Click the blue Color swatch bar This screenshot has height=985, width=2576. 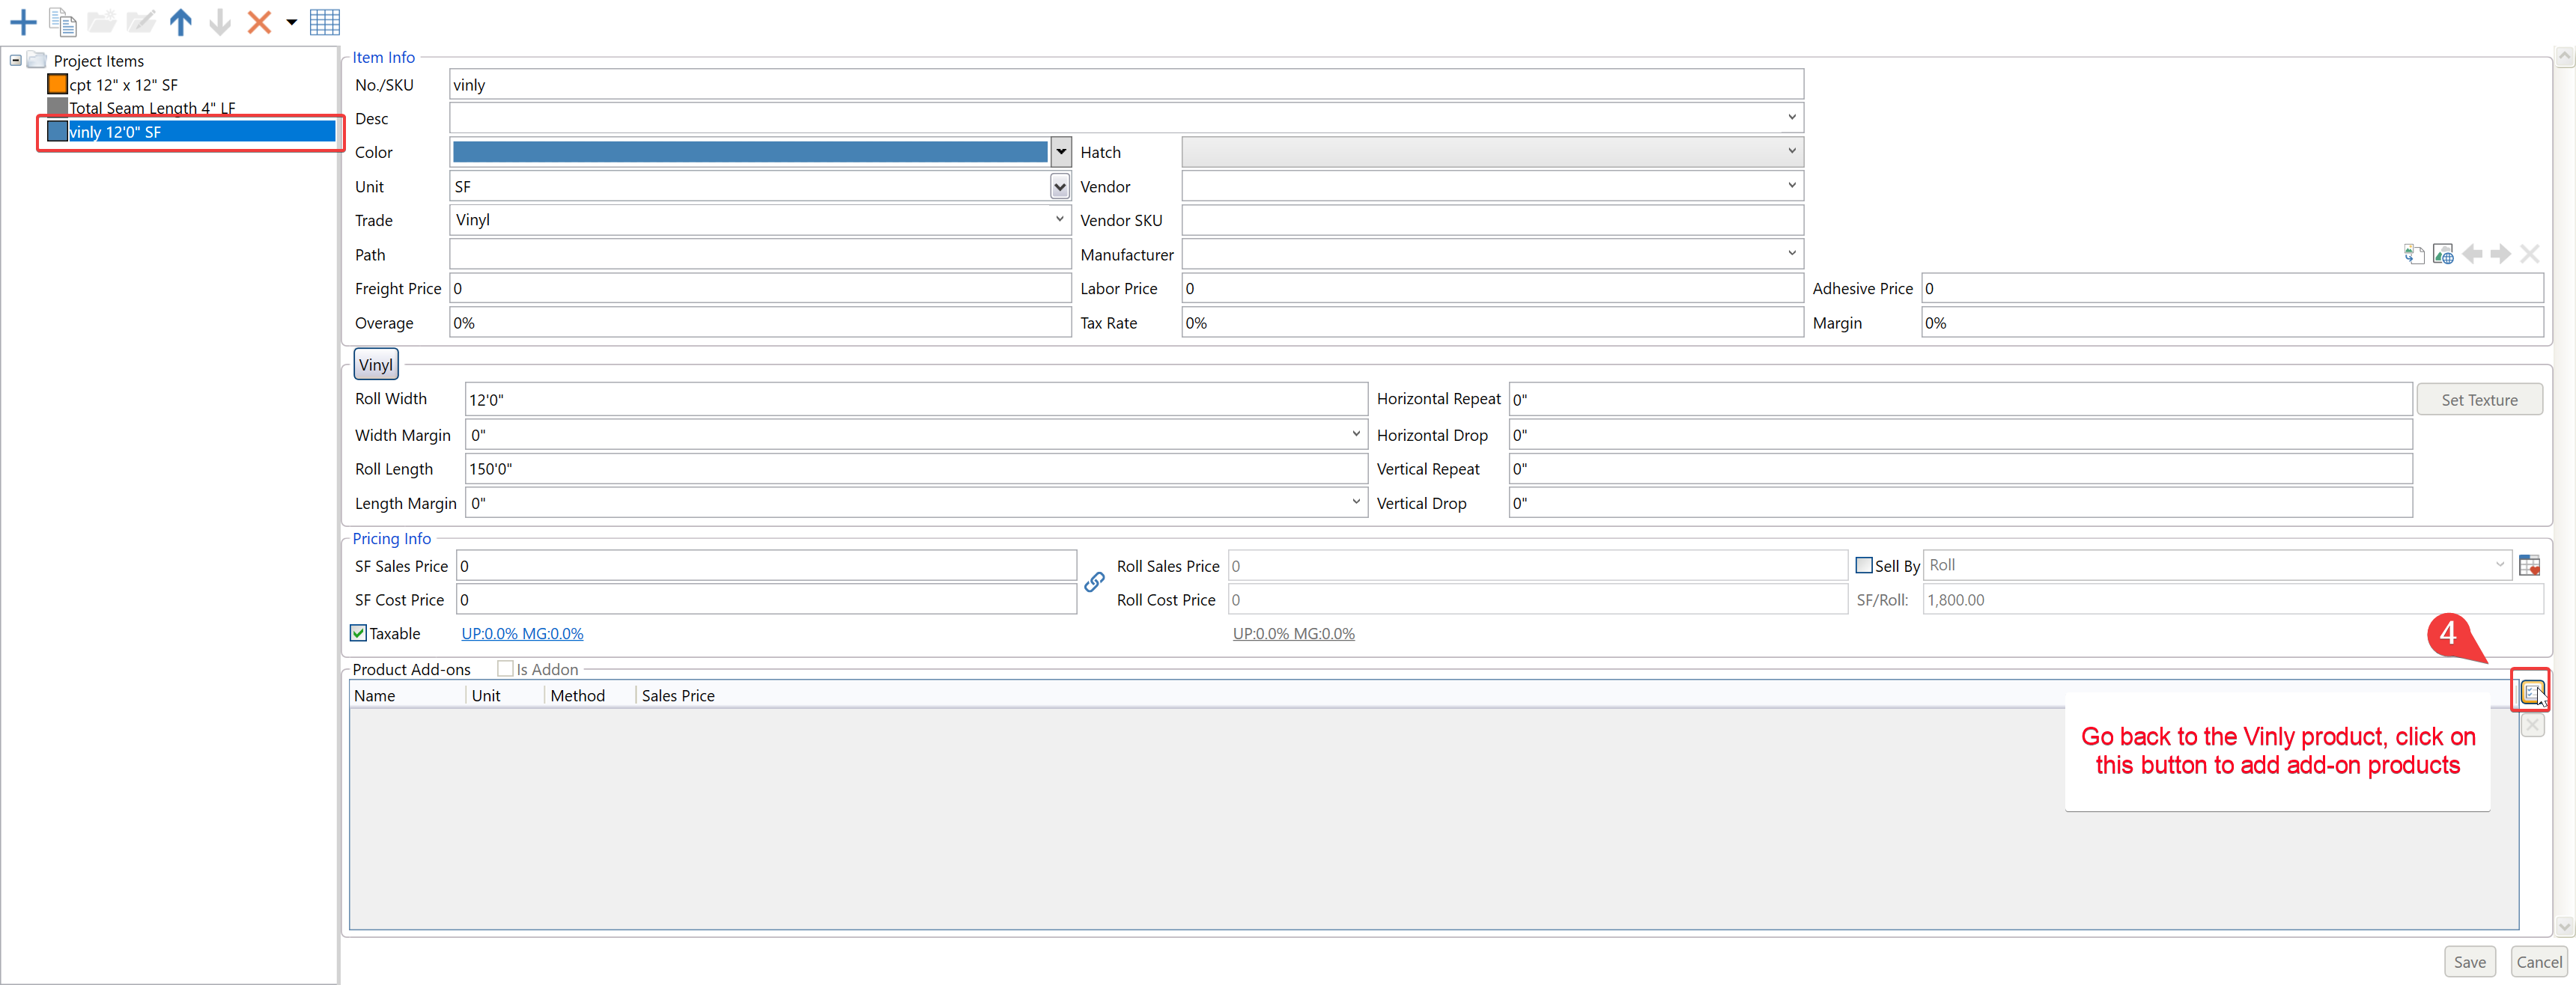click(x=750, y=152)
